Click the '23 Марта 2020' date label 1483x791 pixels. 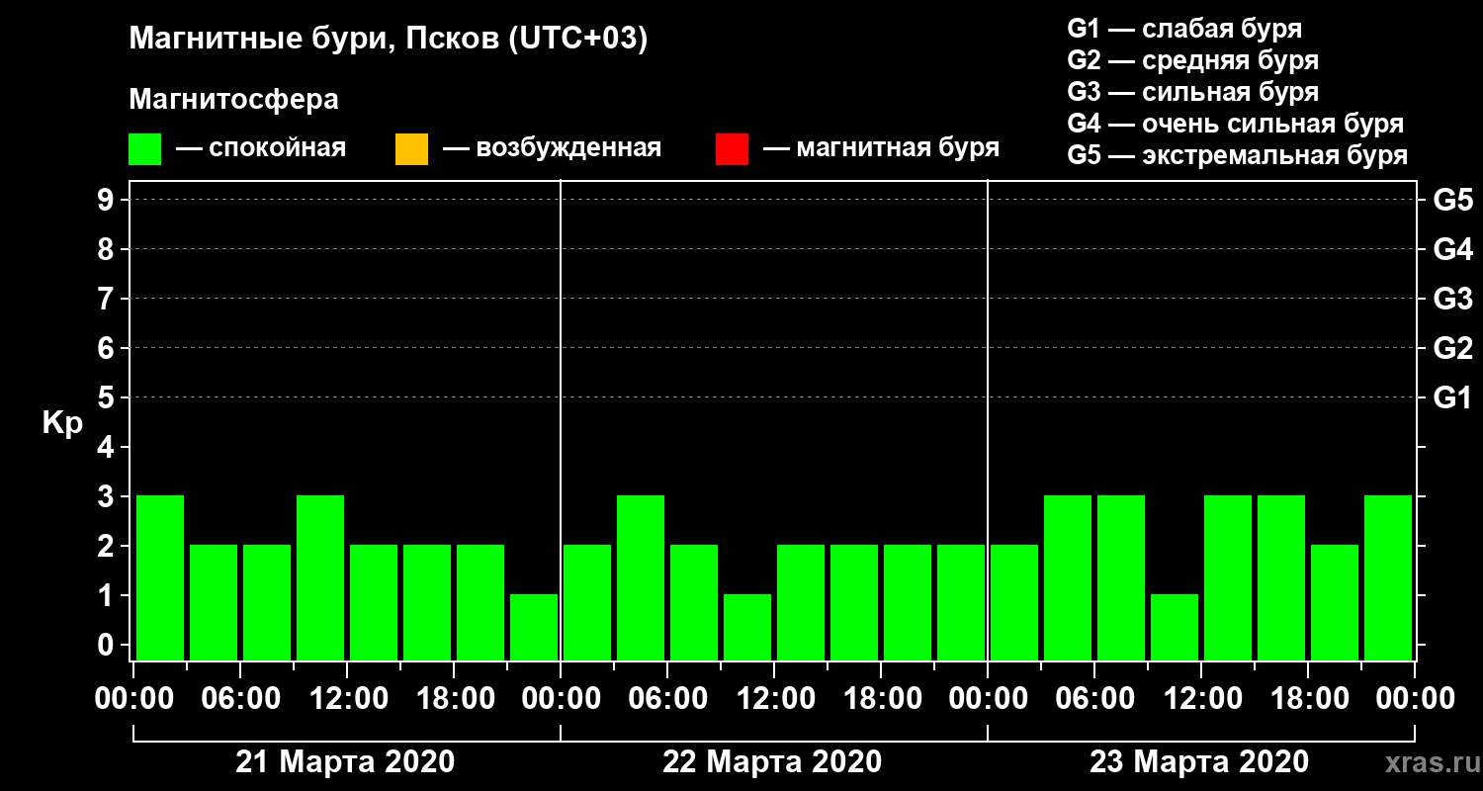[x=1199, y=762]
